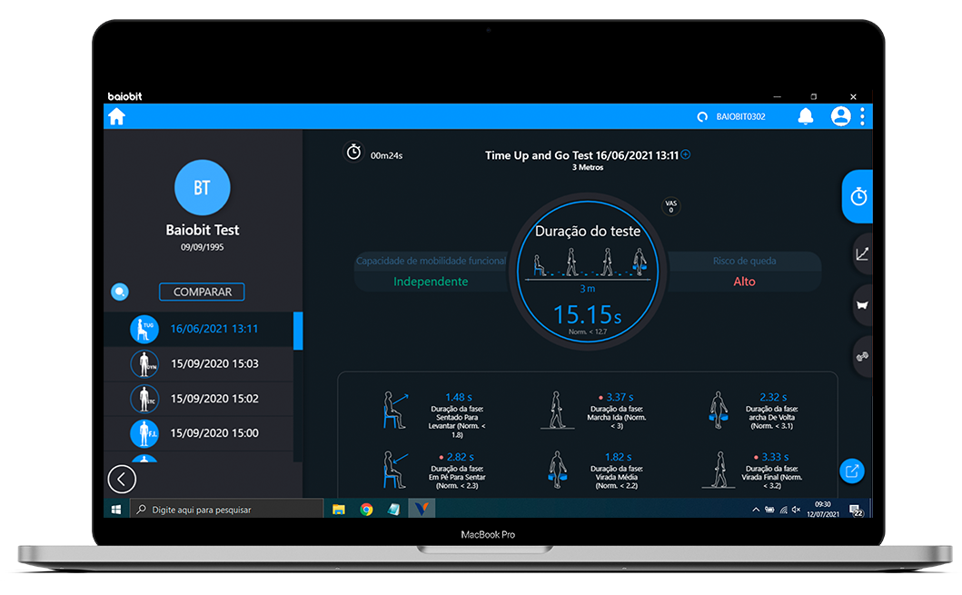The height and width of the screenshot is (595, 962).
Task: Switch to the dumbbell exercise tab
Action: point(863,356)
